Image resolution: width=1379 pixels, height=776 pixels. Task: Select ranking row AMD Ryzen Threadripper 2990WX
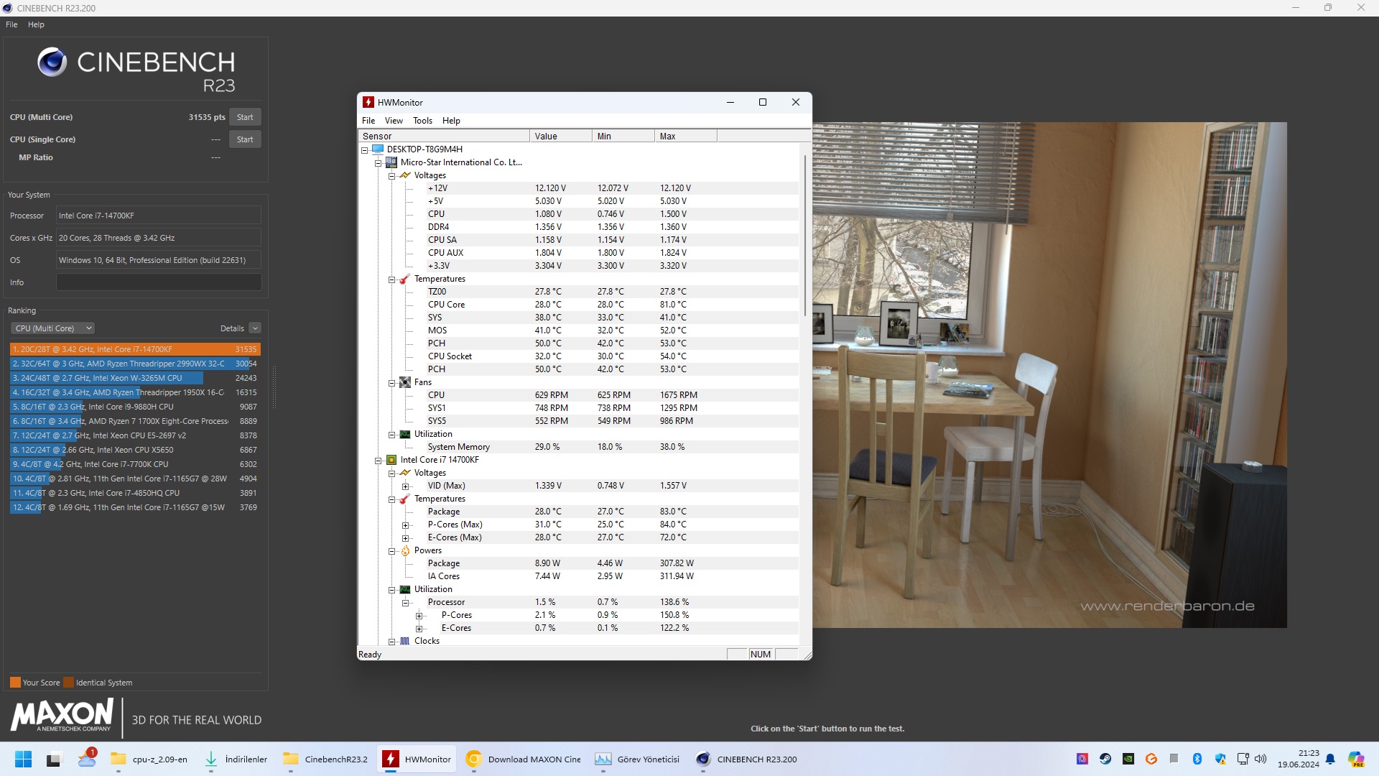(135, 364)
